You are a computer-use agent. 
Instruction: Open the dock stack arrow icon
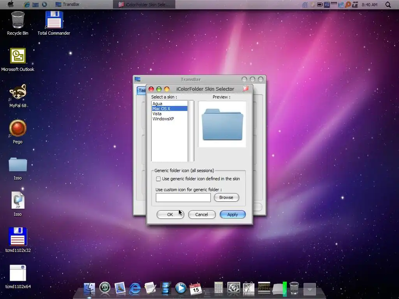point(309,289)
